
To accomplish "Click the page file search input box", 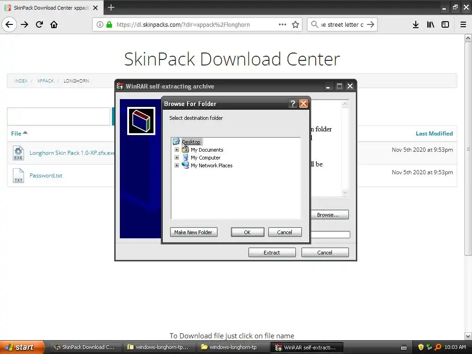I will pyautogui.click(x=59, y=116).
